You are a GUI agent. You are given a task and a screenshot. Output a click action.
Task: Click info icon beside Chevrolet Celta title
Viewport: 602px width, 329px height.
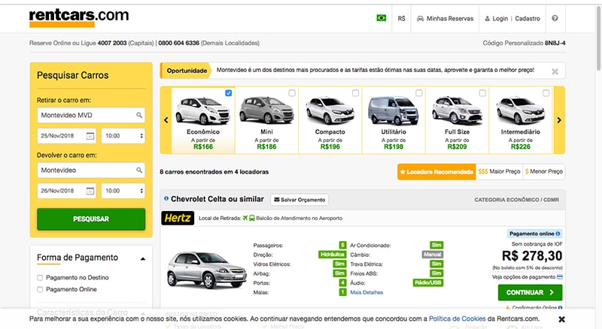click(166, 198)
